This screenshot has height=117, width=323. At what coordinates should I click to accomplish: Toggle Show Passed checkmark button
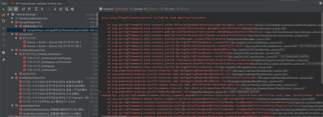point(10,9)
